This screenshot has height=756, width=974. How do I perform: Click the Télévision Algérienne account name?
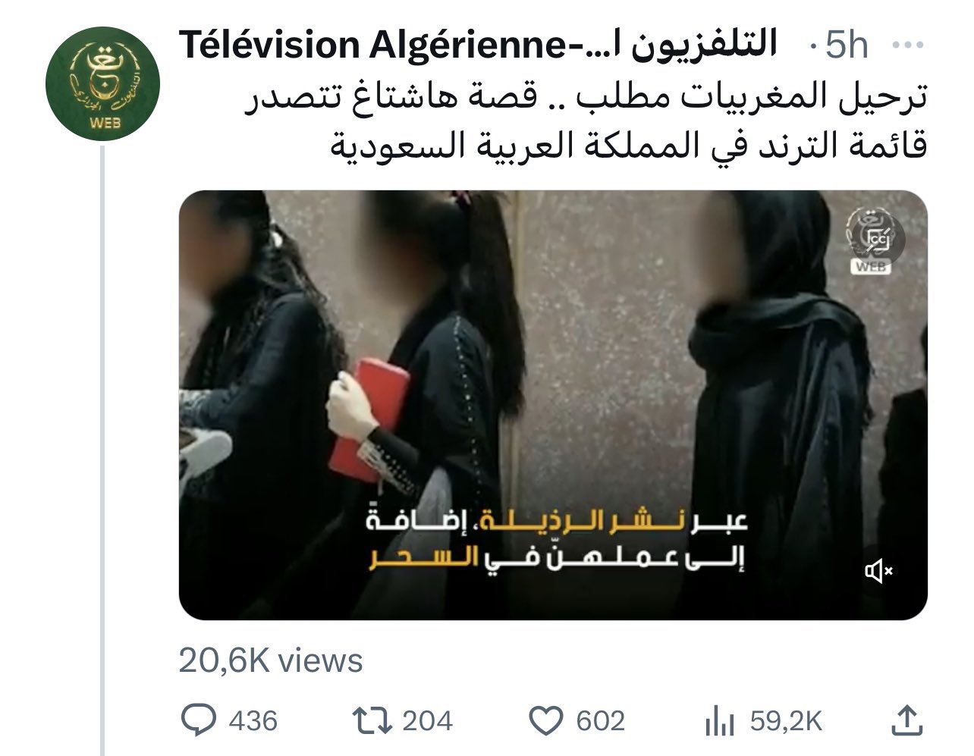coord(478,45)
